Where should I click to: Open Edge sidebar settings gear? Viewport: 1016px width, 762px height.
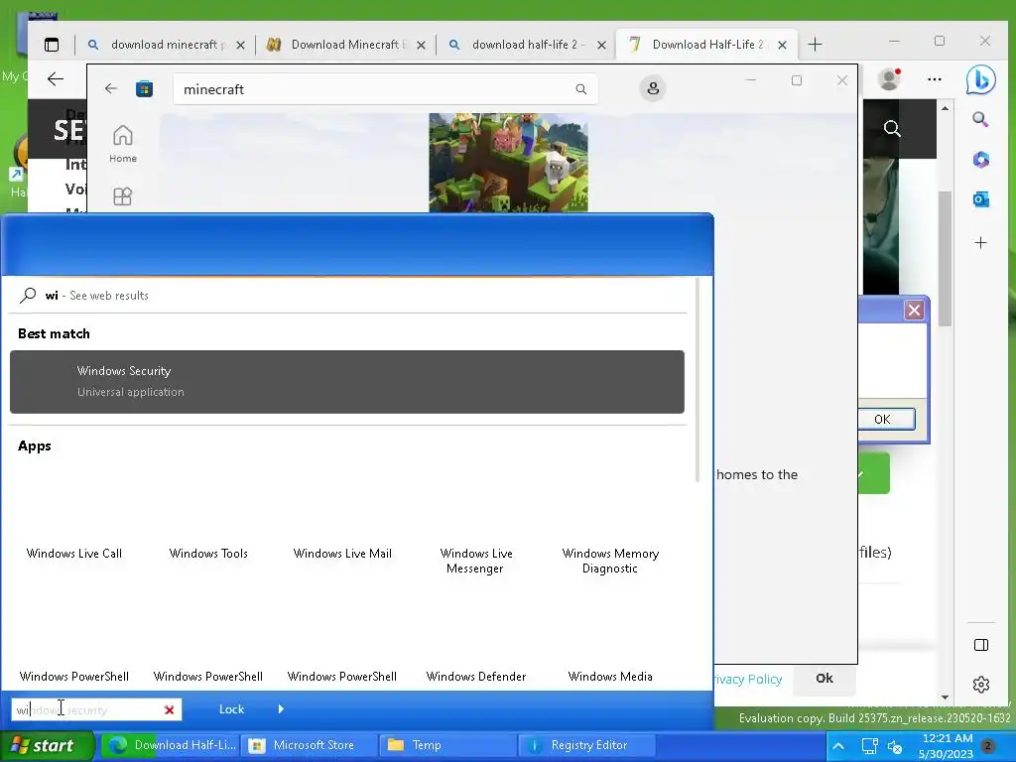pyautogui.click(x=981, y=685)
